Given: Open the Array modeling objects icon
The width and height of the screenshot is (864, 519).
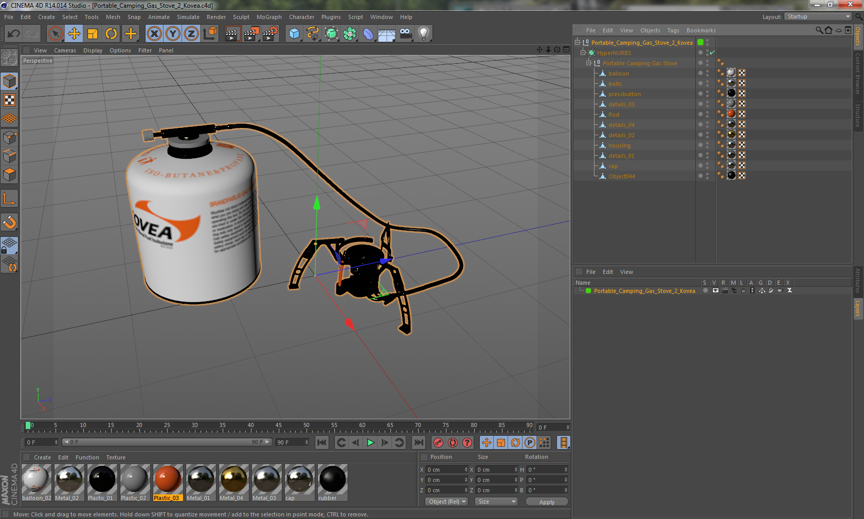Looking at the screenshot, I should click(350, 34).
